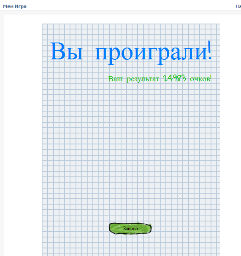Click the "Вы проиграли!" headline text
241x256 pixels.
131,52
